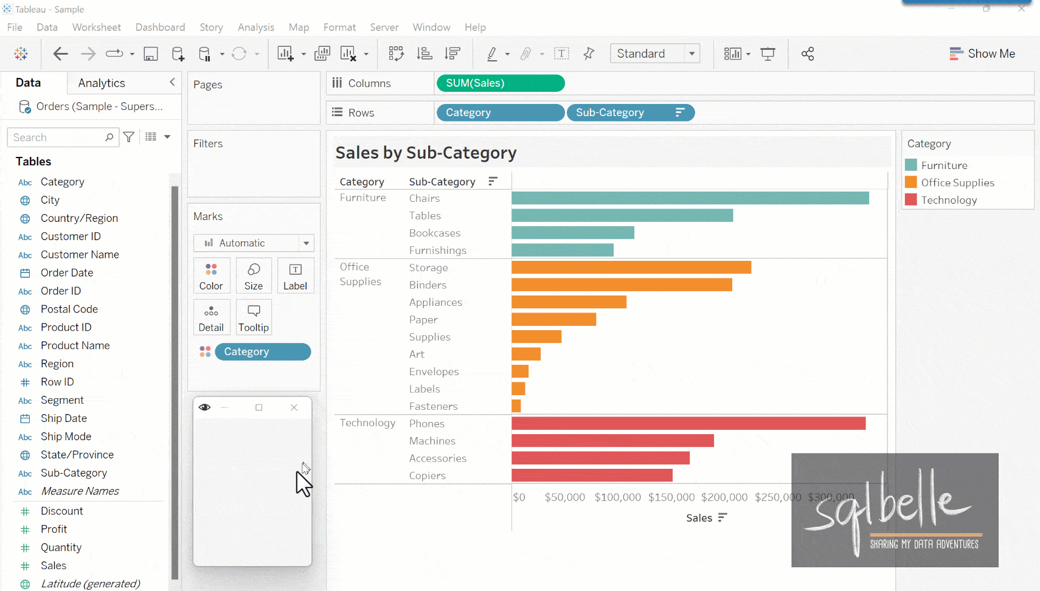1040x591 pixels.
Task: Click the Show Me button
Action: point(982,54)
